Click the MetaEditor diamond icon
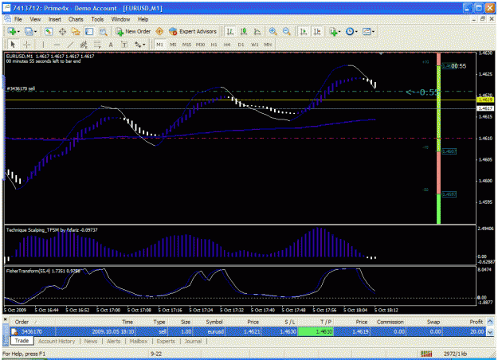This screenshot has width=498, height=360. click(159, 31)
